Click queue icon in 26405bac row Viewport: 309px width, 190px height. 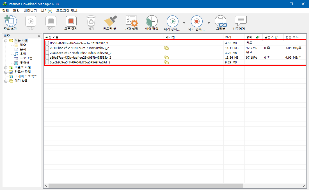tap(166, 48)
